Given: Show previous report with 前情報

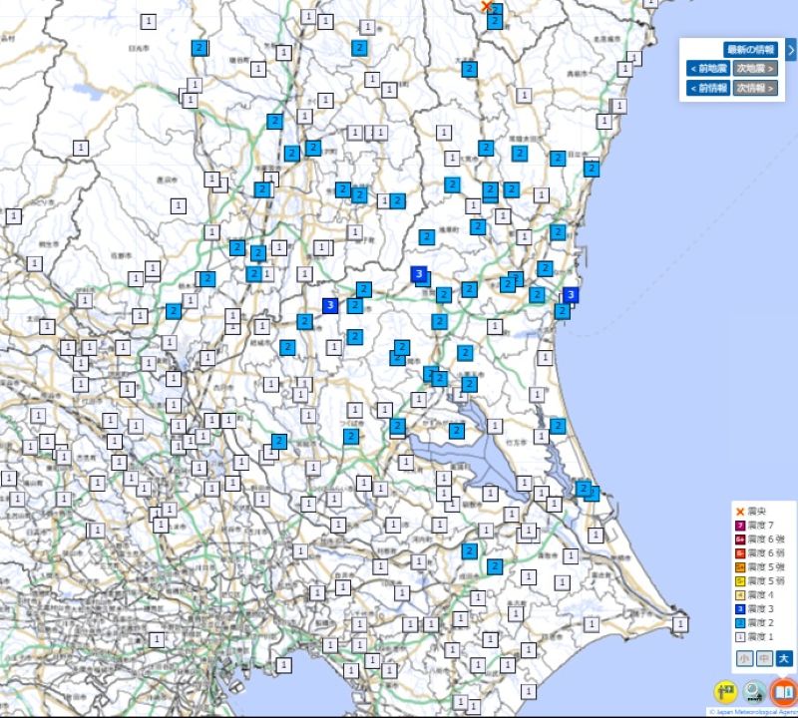Looking at the screenshot, I should tap(707, 89).
